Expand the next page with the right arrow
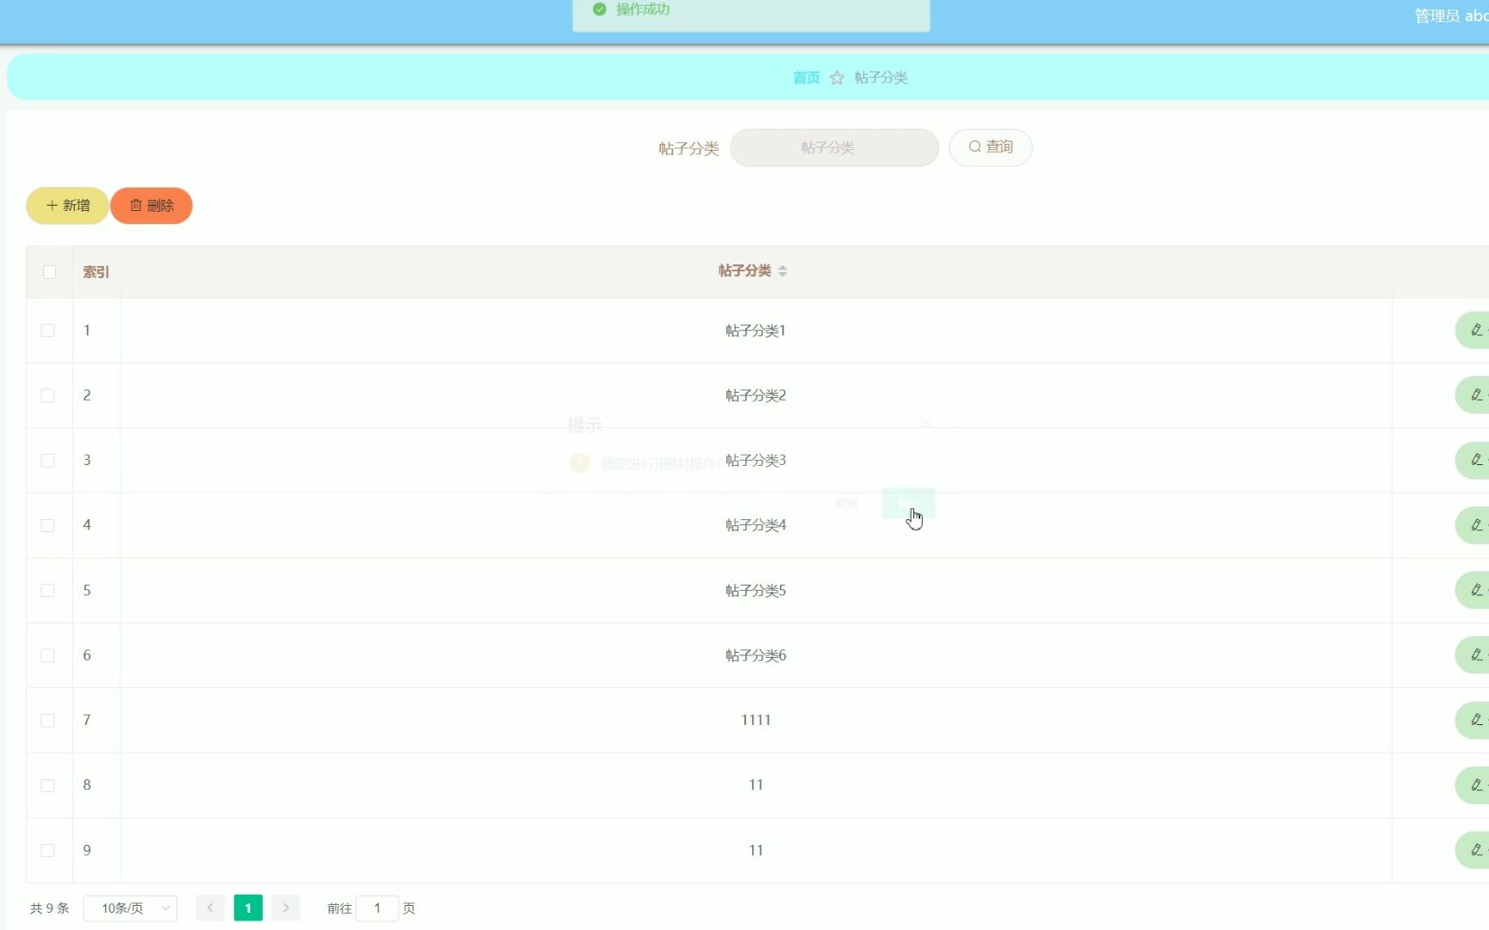This screenshot has height=930, width=1489. tap(285, 908)
